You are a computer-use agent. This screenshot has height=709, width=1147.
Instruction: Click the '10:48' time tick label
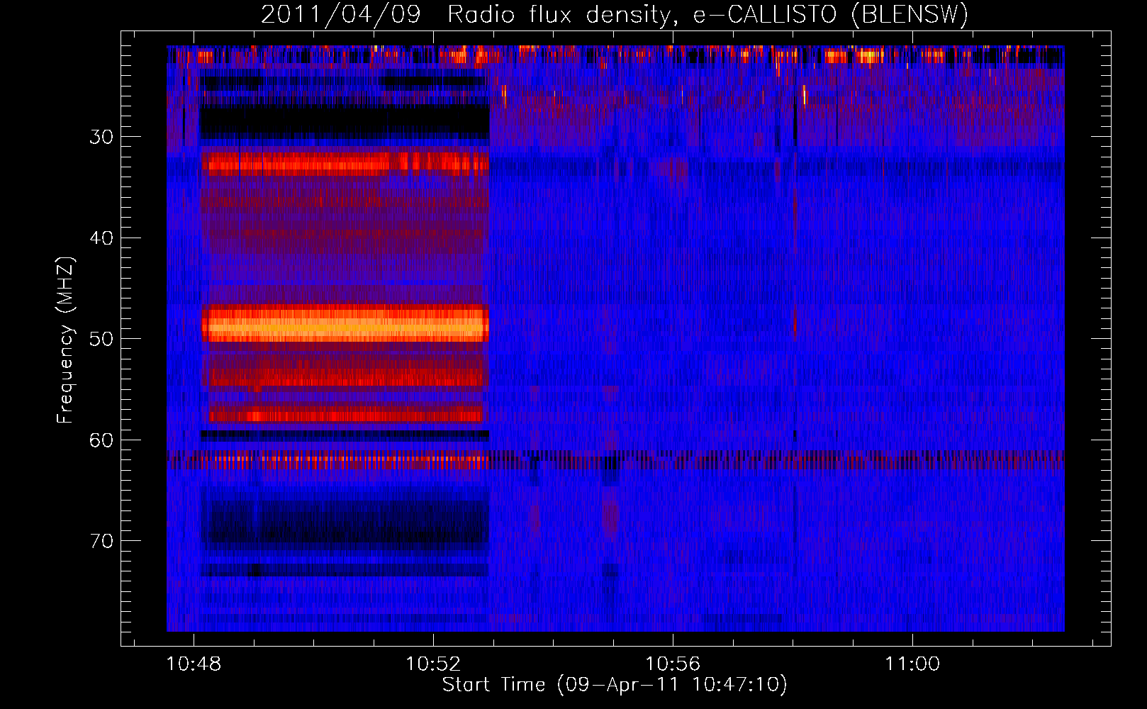tap(194, 664)
